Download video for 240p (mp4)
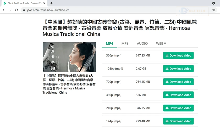The height and width of the screenshot is (131, 220). (178, 108)
